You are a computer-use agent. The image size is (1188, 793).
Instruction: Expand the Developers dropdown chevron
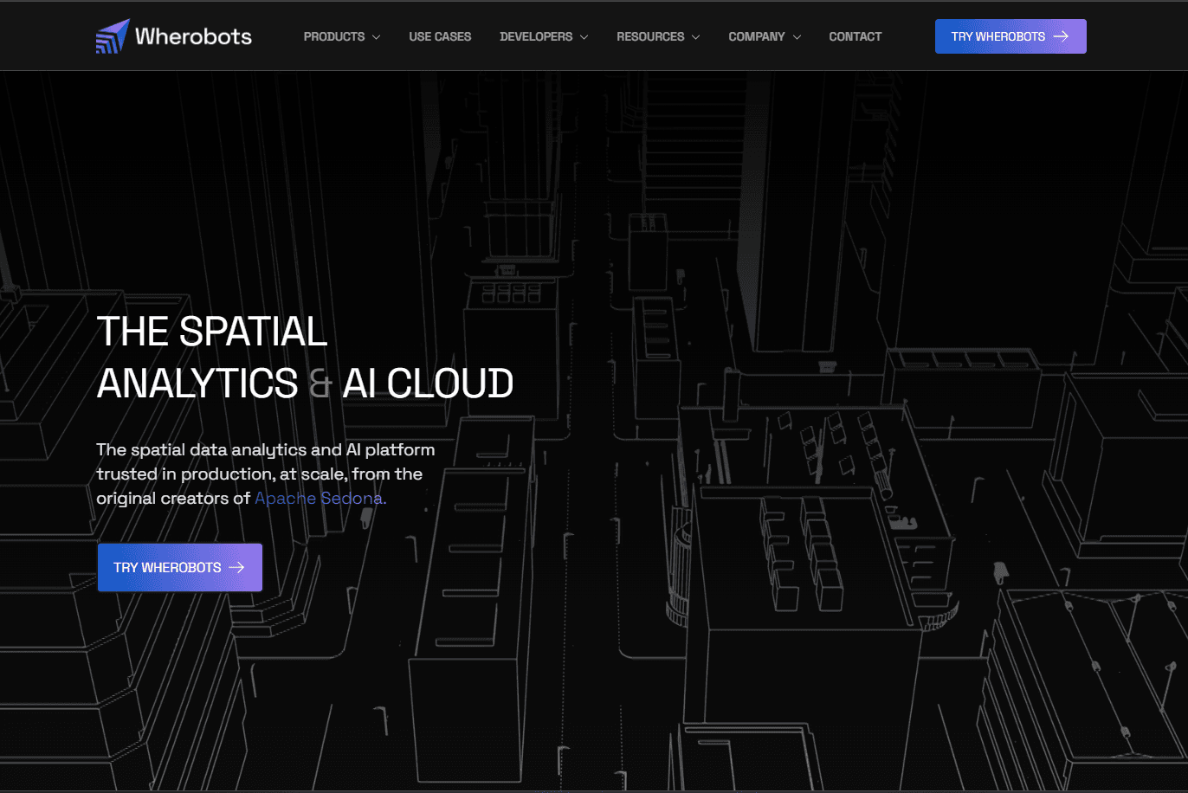pyautogui.click(x=584, y=37)
